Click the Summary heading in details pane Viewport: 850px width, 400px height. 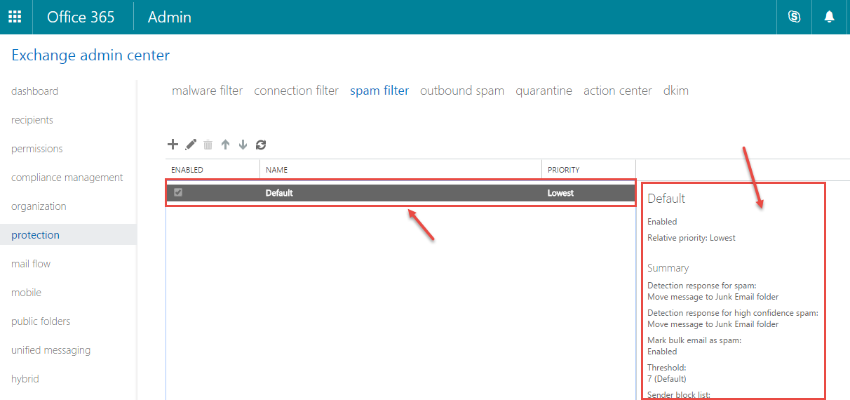(668, 268)
